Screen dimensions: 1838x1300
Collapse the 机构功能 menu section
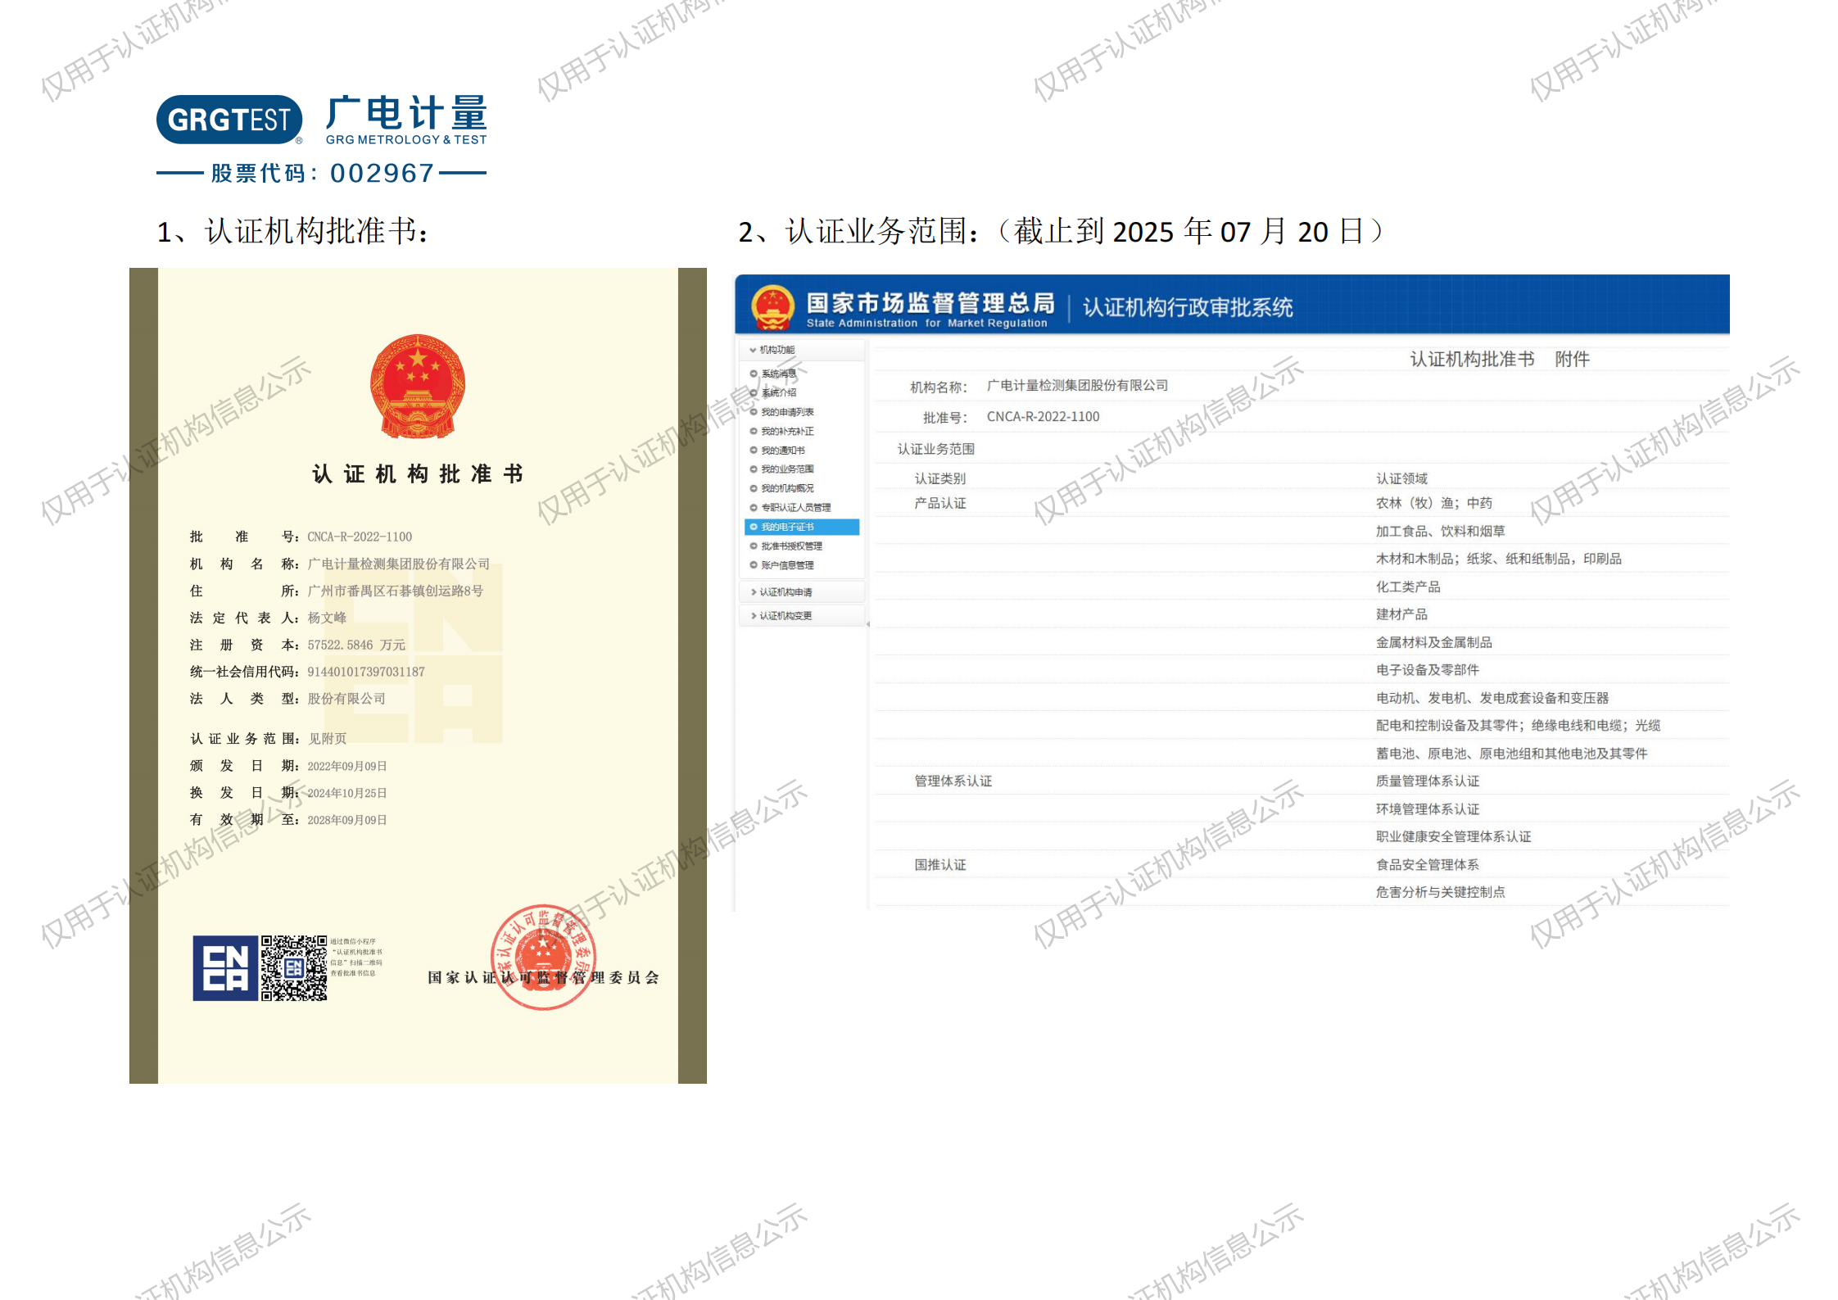pos(776,350)
